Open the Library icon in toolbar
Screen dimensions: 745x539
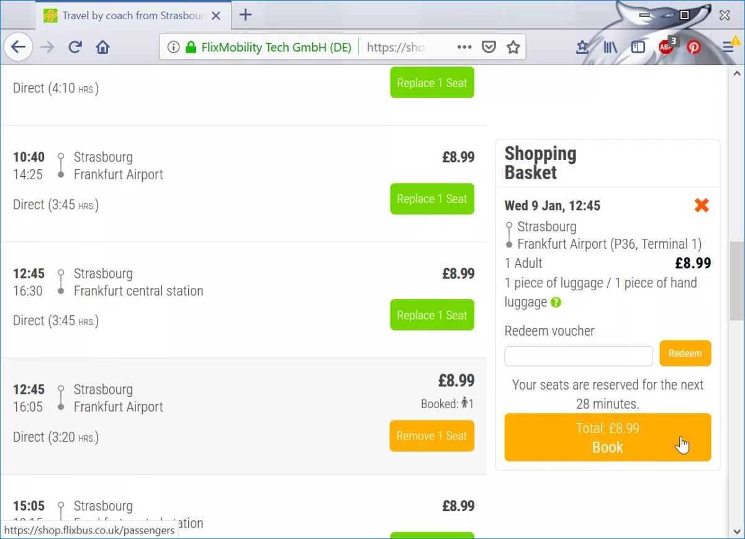click(610, 47)
